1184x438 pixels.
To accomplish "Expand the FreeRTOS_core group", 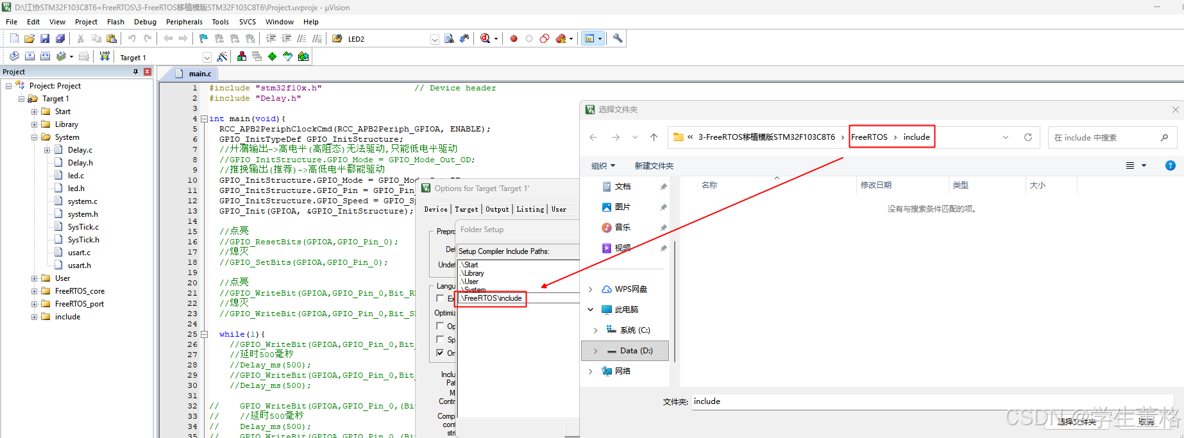I will pos(34,291).
